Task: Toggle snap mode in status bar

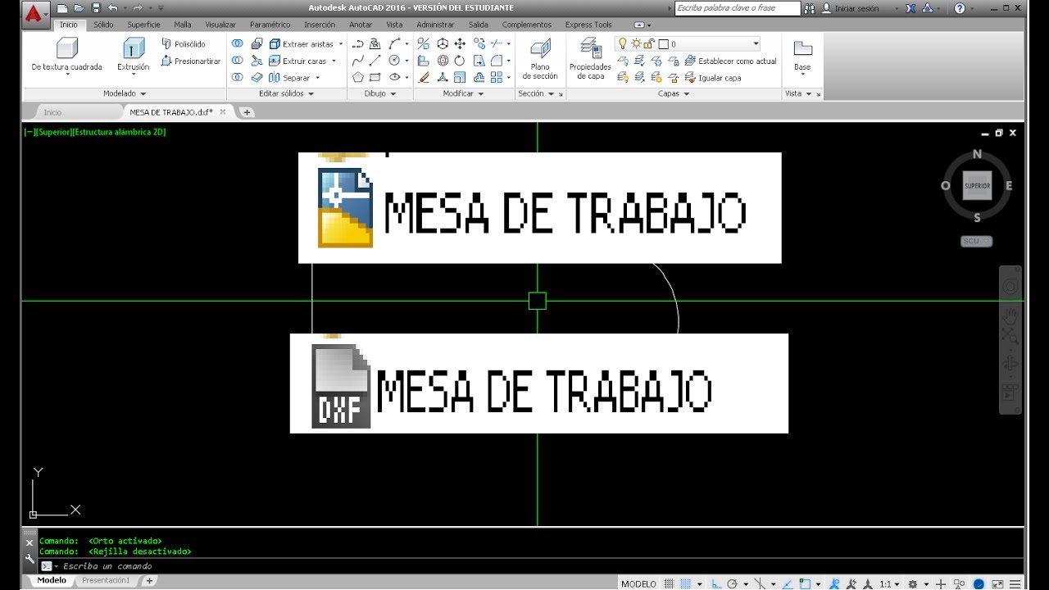Action: click(x=685, y=583)
